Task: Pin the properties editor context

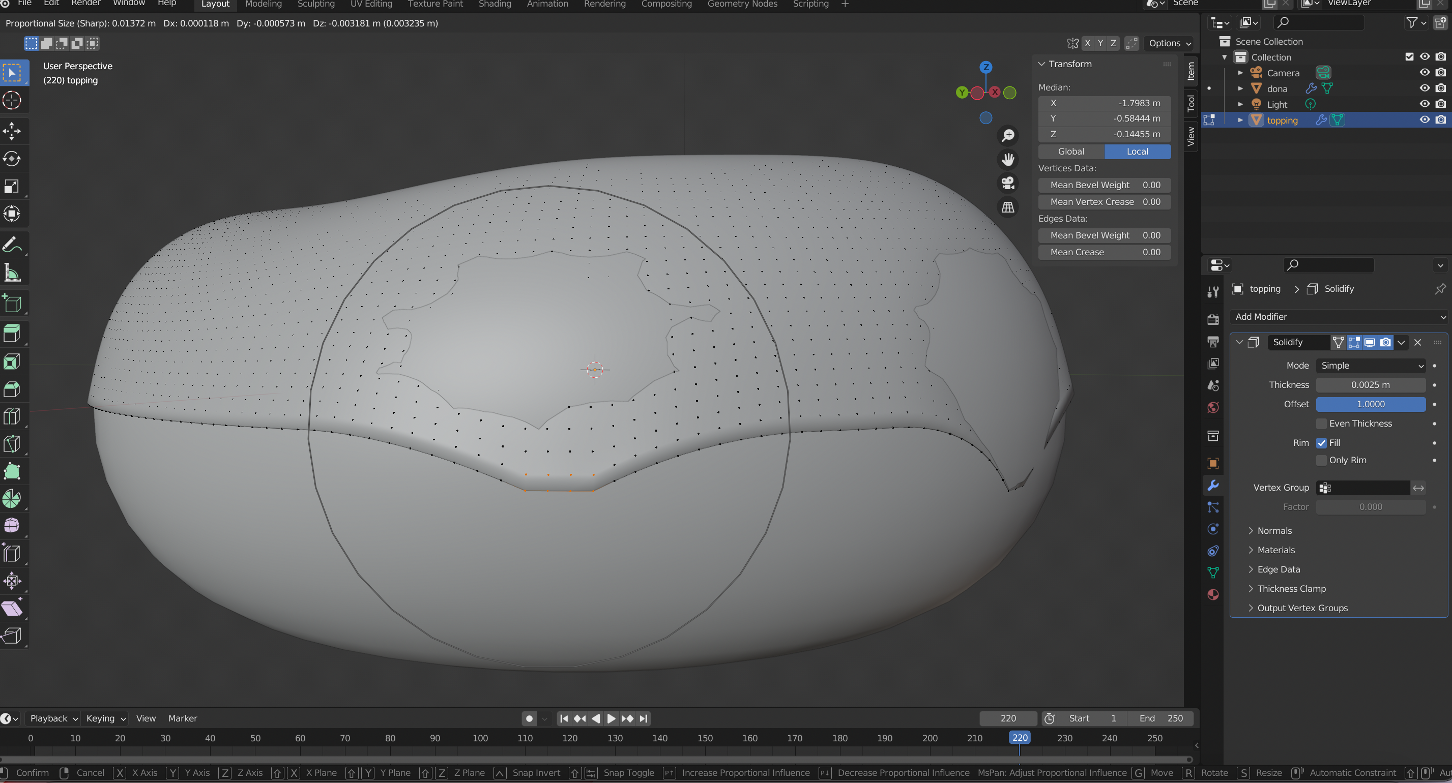Action: coord(1440,289)
